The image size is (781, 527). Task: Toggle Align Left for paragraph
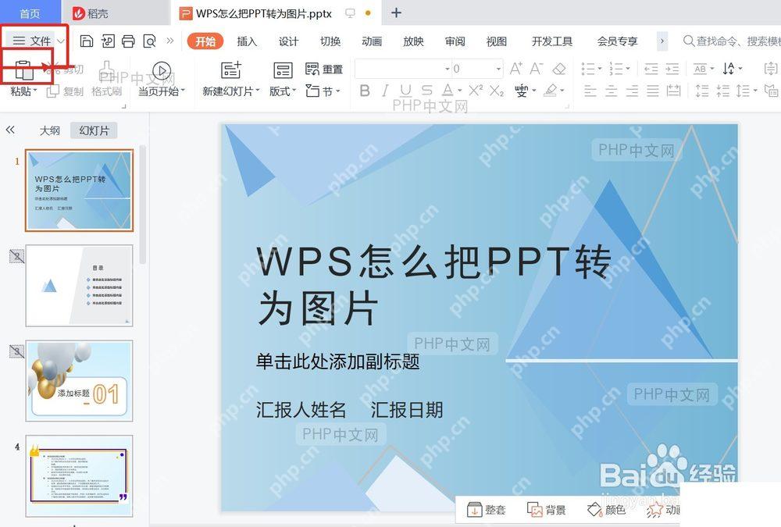click(x=590, y=91)
